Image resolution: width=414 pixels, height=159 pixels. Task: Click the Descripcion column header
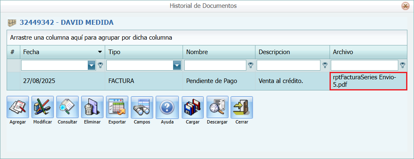[292, 52]
